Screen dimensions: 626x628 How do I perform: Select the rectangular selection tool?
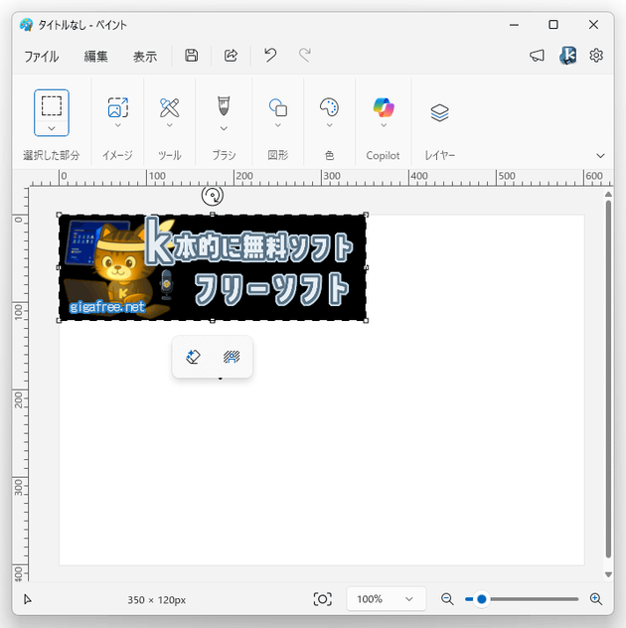tap(52, 105)
